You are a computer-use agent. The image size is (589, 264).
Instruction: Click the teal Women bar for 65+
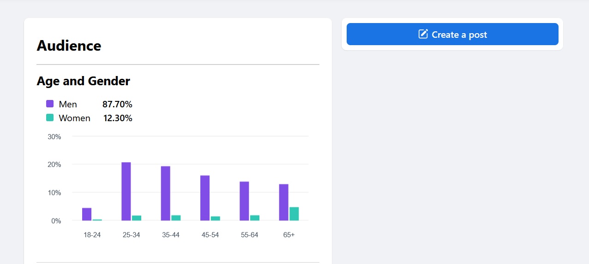294,214
